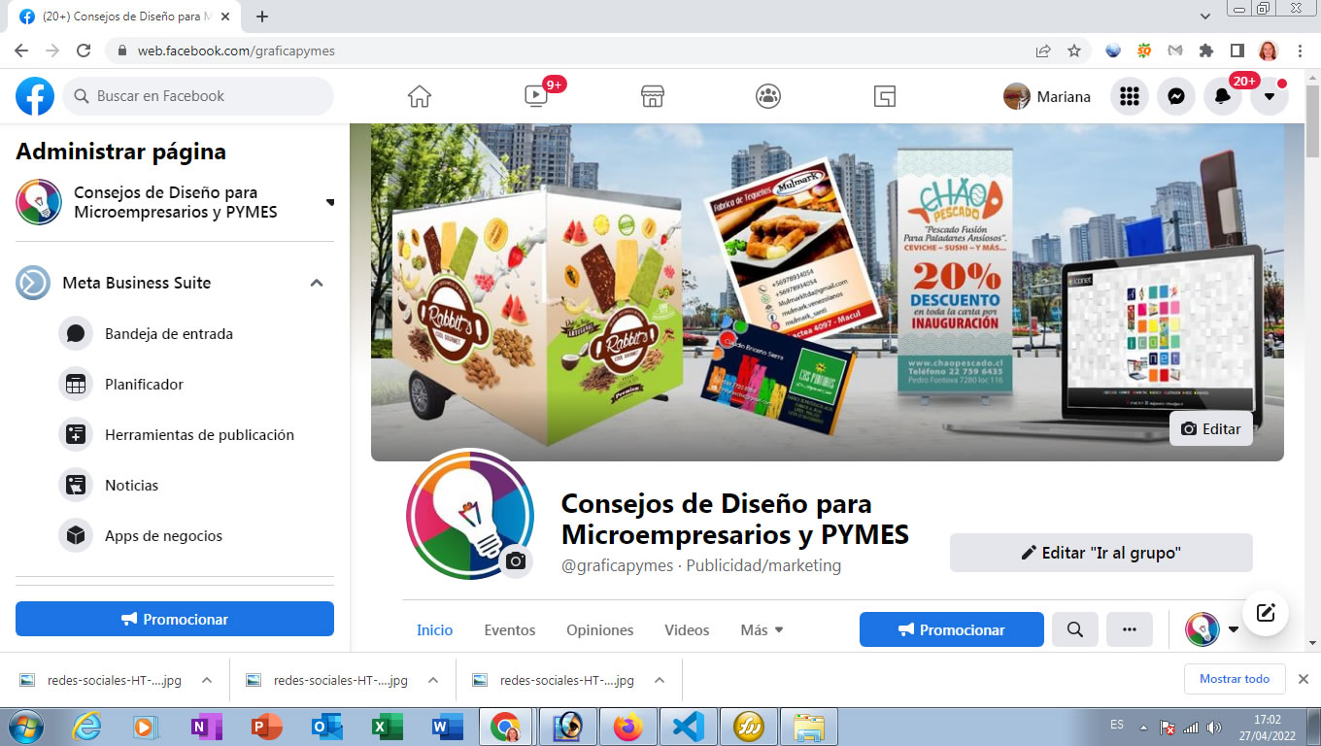The width and height of the screenshot is (1321, 746).
Task: Collapse the Meta Business Suite section
Action: coord(316,283)
